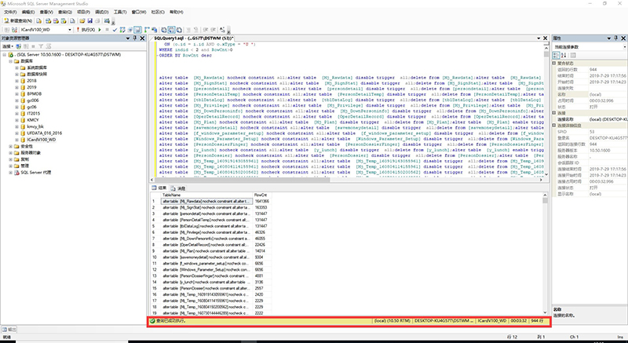Collapse the 连接详细信息 section in Properties

pos(555,126)
